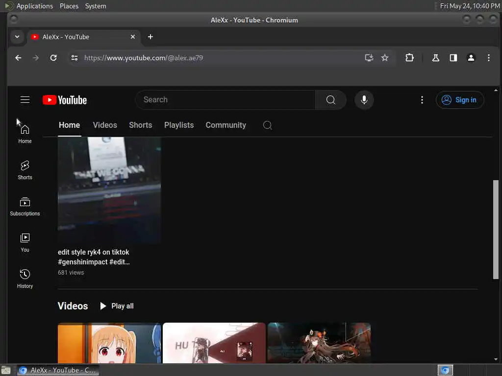The height and width of the screenshot is (376, 502).
Task: Open the browser profile icon
Action: click(471, 58)
